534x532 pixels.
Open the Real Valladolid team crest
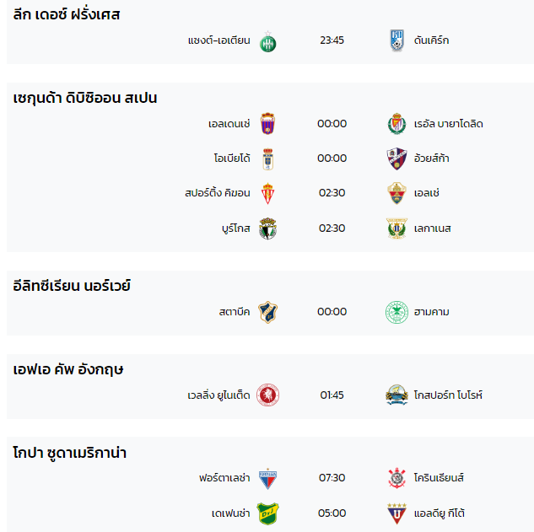coord(396,124)
